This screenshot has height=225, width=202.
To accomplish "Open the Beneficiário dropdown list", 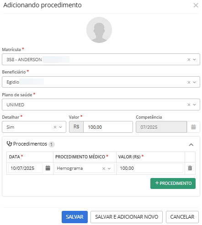I will click(x=194, y=82).
